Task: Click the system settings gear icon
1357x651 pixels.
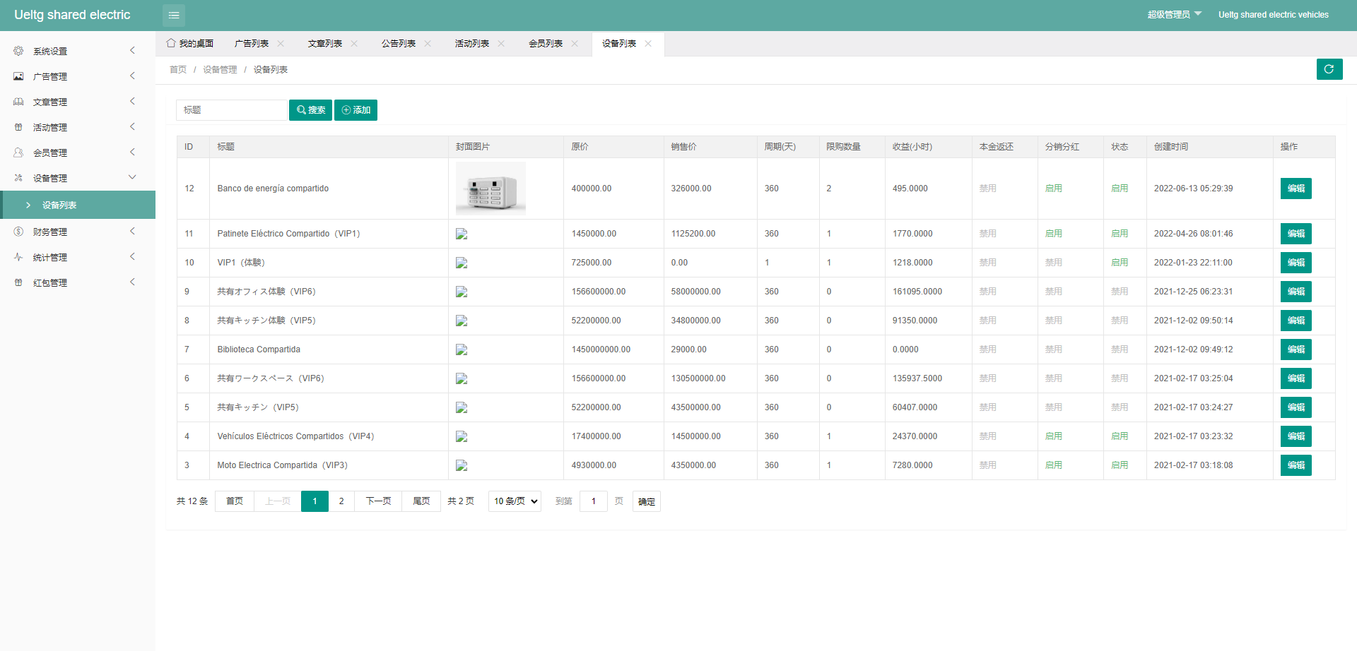Action: click(18, 51)
